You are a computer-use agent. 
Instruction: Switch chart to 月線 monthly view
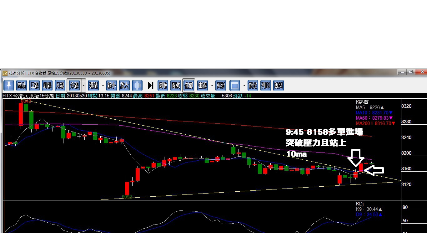pyautogui.click(x=60, y=85)
